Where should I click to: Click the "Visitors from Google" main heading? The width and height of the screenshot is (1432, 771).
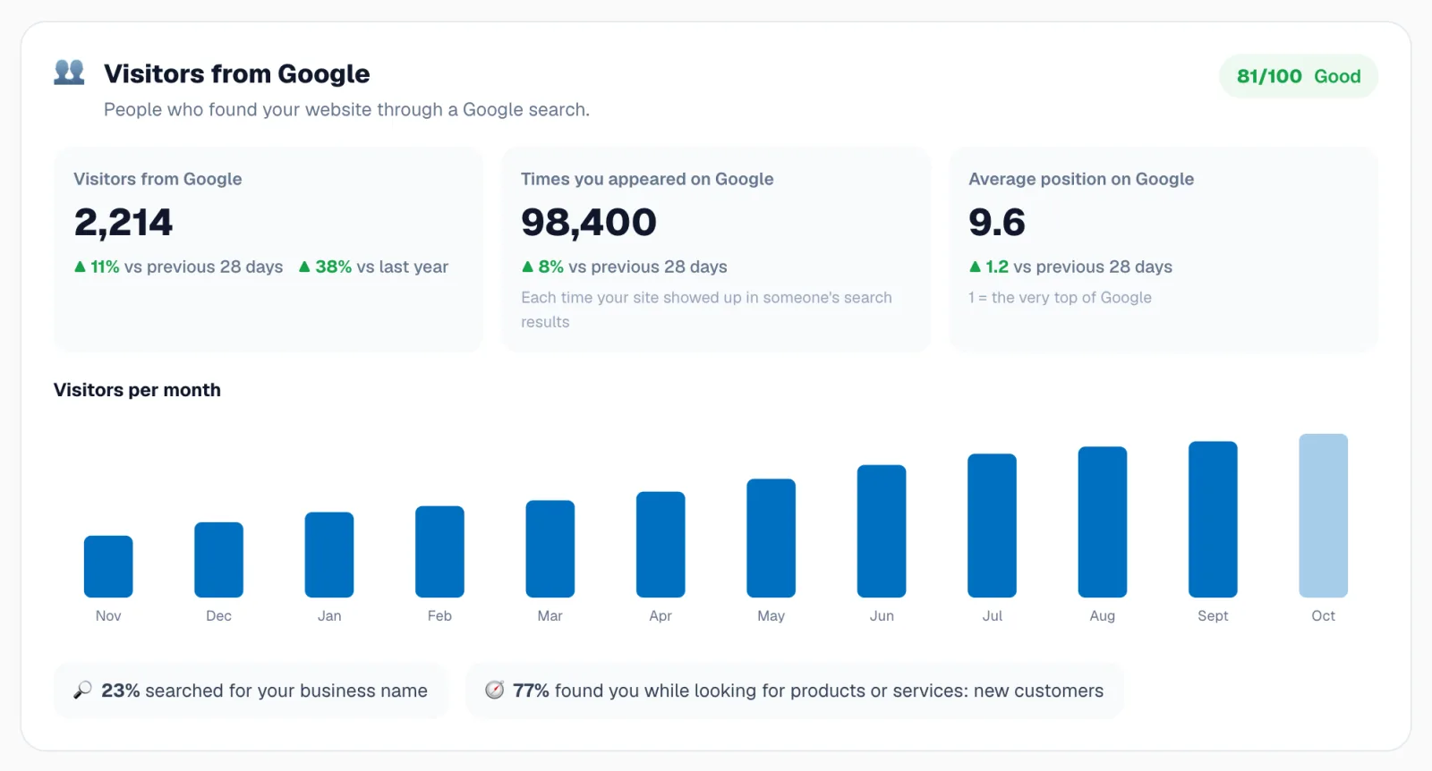[237, 73]
